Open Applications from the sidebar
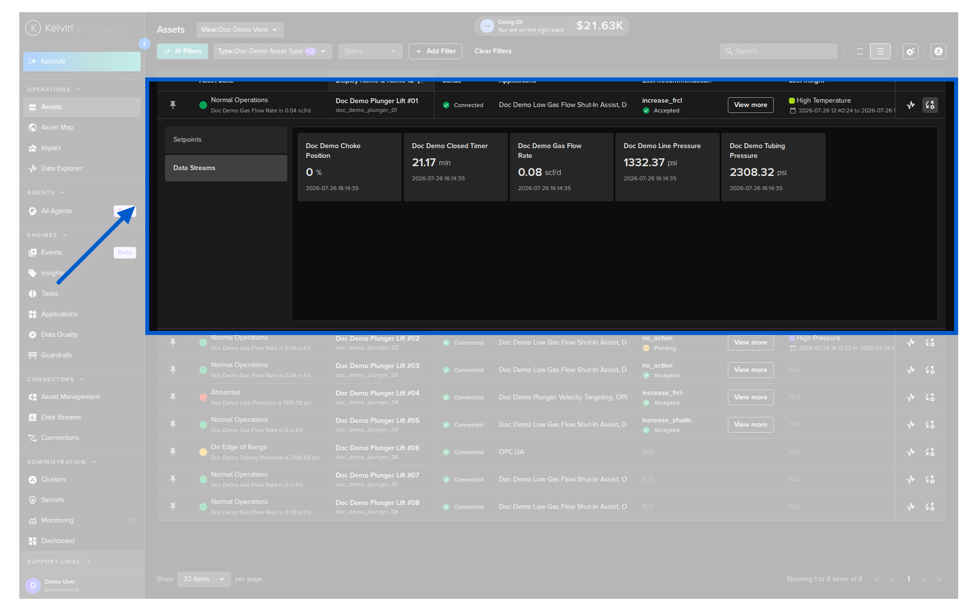Screen dimensions: 978x611 (81, 314)
